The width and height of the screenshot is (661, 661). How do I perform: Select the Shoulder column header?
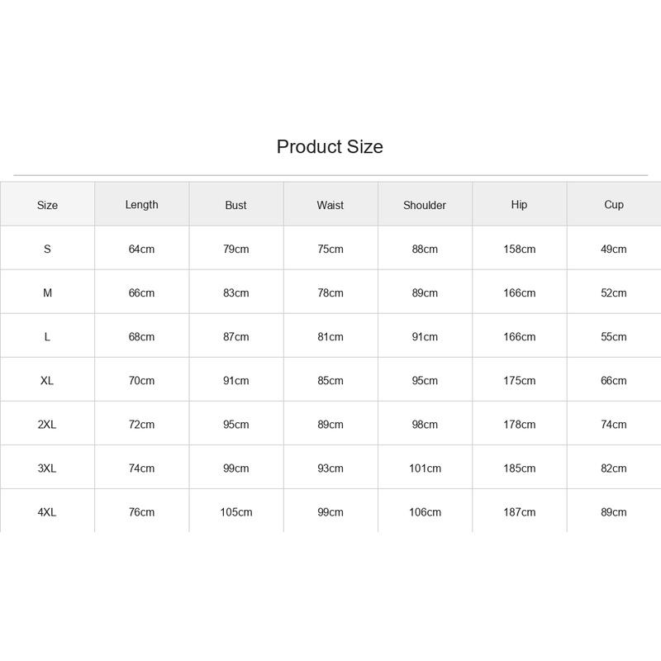coord(425,205)
